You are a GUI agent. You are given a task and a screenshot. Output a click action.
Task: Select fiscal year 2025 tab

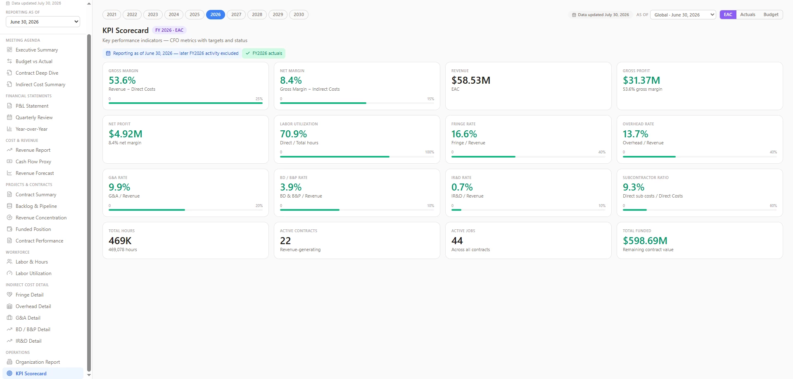(x=195, y=14)
